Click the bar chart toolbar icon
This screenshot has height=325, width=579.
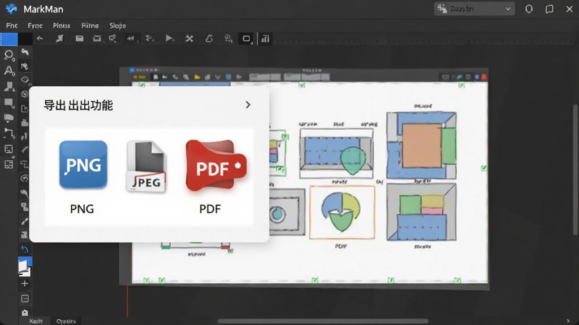pyautogui.click(x=265, y=39)
